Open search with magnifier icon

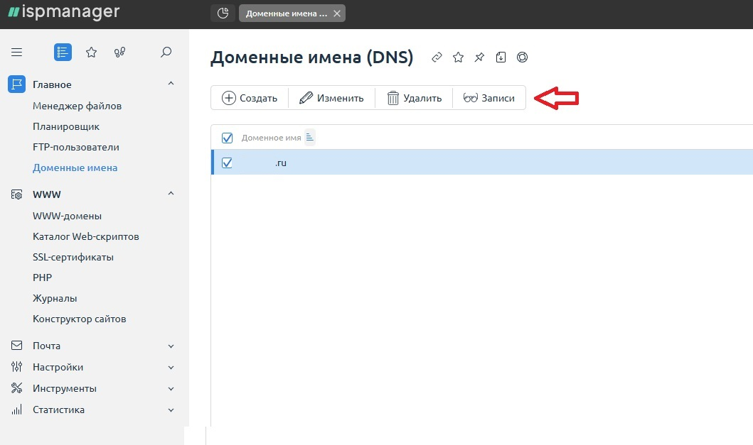pos(166,52)
